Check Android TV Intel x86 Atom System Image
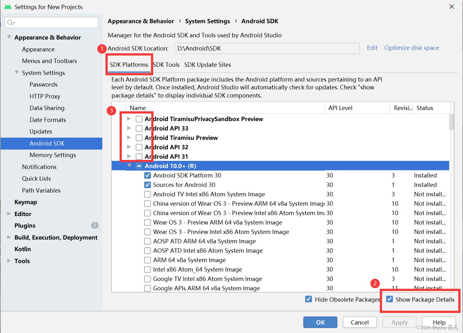Screen dimensions: 463x333 point(148,194)
